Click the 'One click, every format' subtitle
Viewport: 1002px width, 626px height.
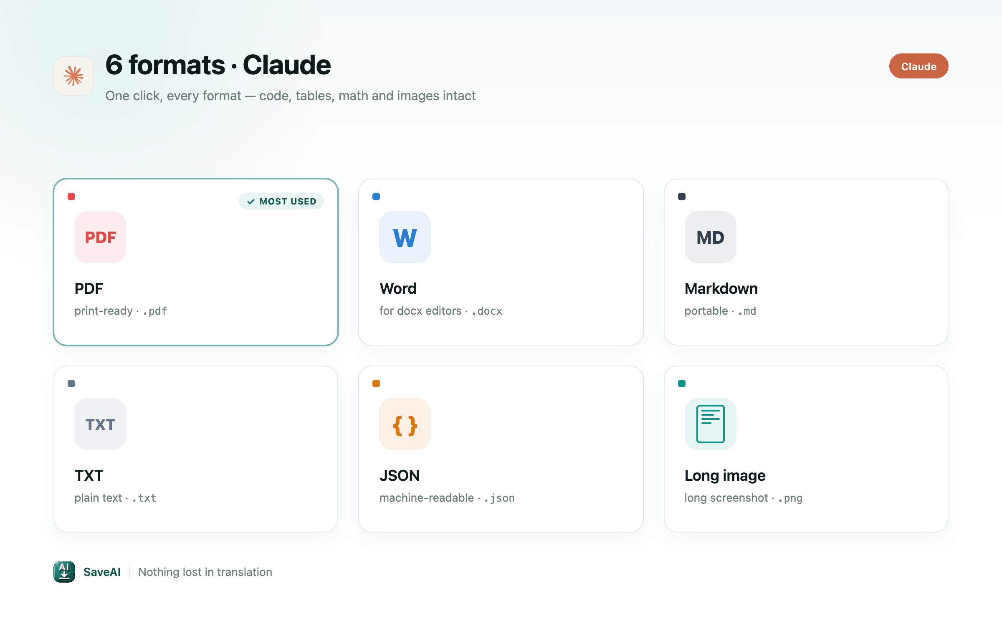[291, 96]
